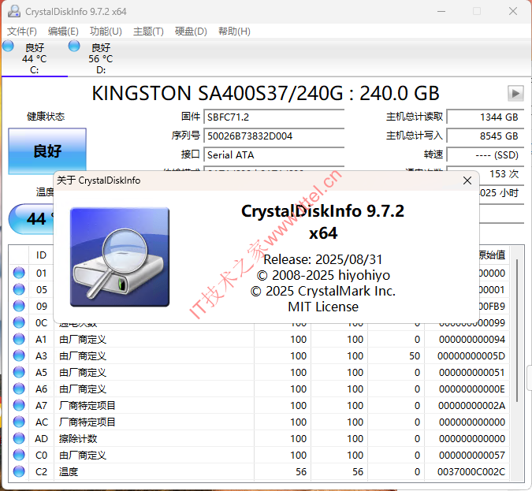This screenshot has height=491, width=532.
Task: Click status orb for attribute 01
Action: tap(19, 273)
